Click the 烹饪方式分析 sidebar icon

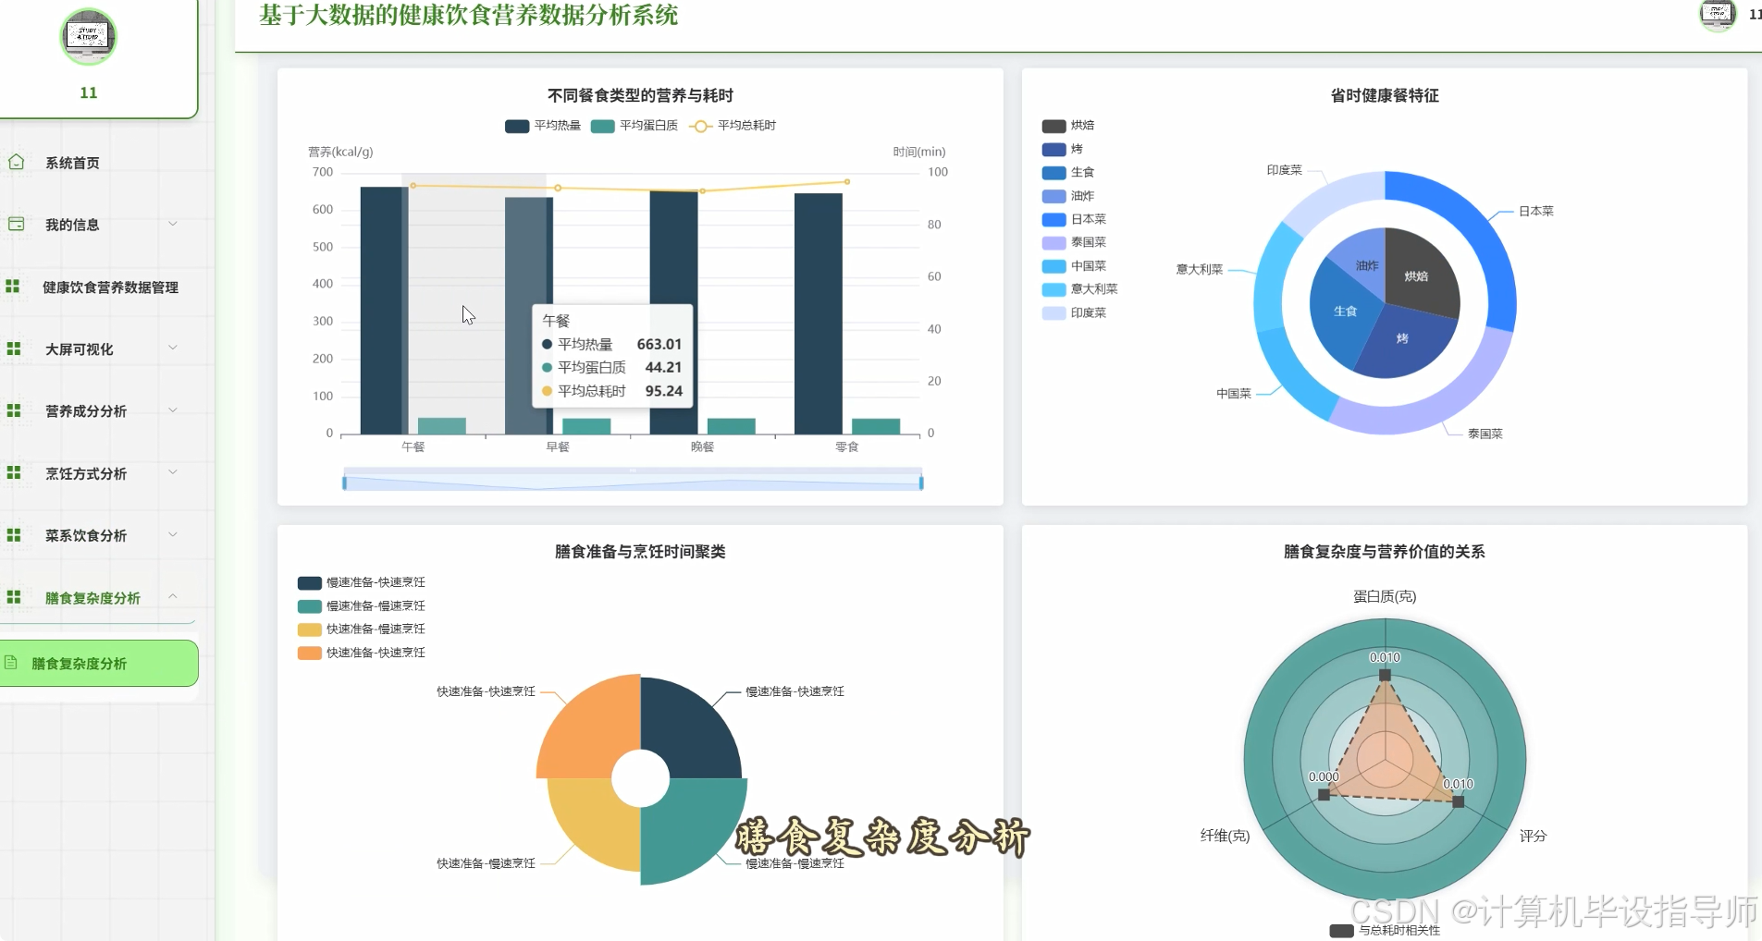pos(13,471)
